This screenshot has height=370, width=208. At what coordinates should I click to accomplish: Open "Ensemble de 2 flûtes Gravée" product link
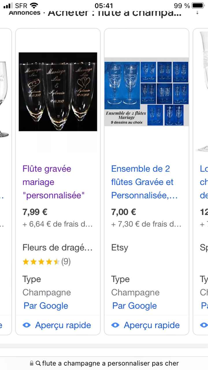(x=142, y=182)
